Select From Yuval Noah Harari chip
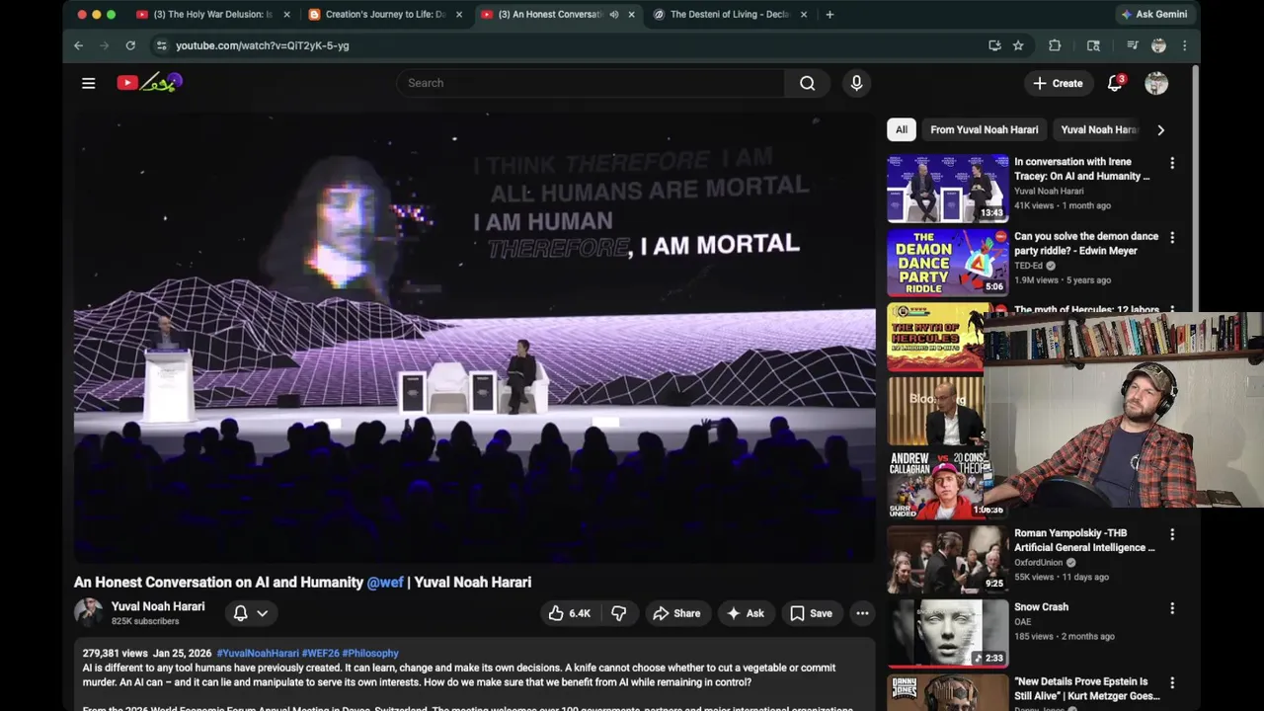 (x=984, y=129)
